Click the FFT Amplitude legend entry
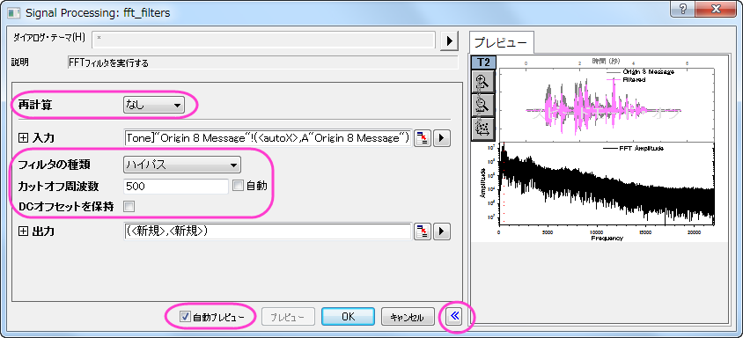 633,149
